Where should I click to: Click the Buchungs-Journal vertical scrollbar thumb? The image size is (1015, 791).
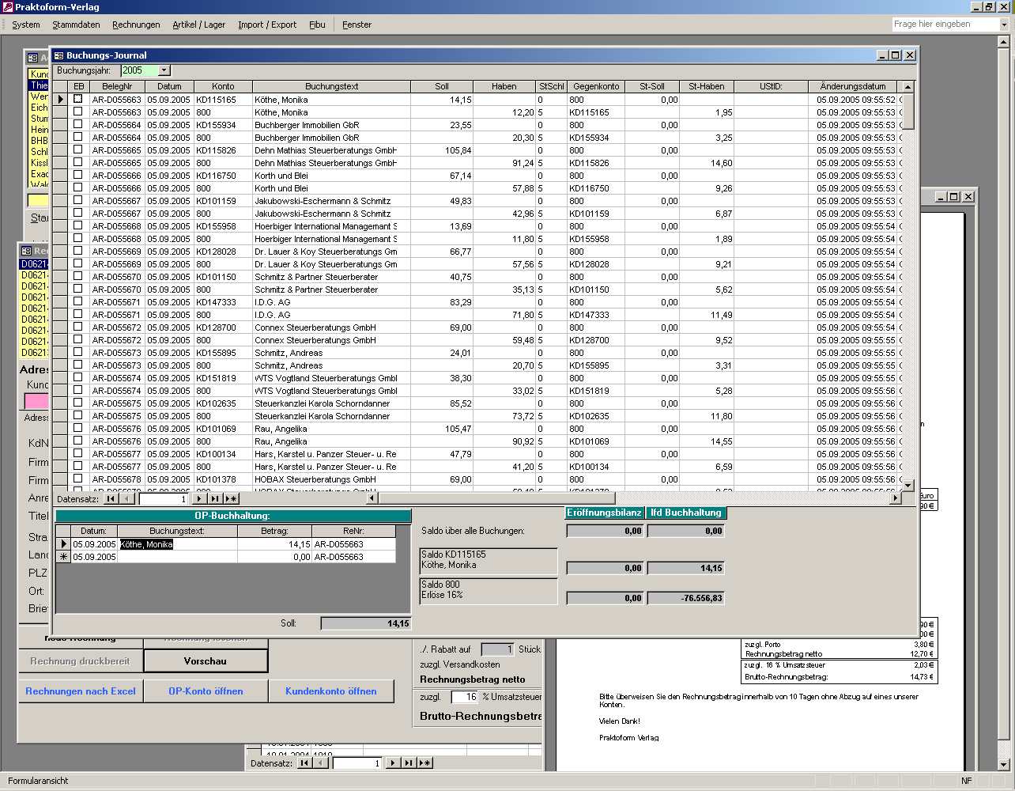(908, 111)
